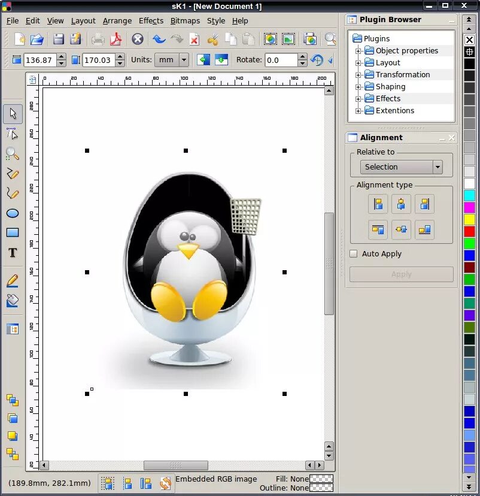Align bottom alignment type button
Screen dimensions: 480x496
tap(424, 229)
